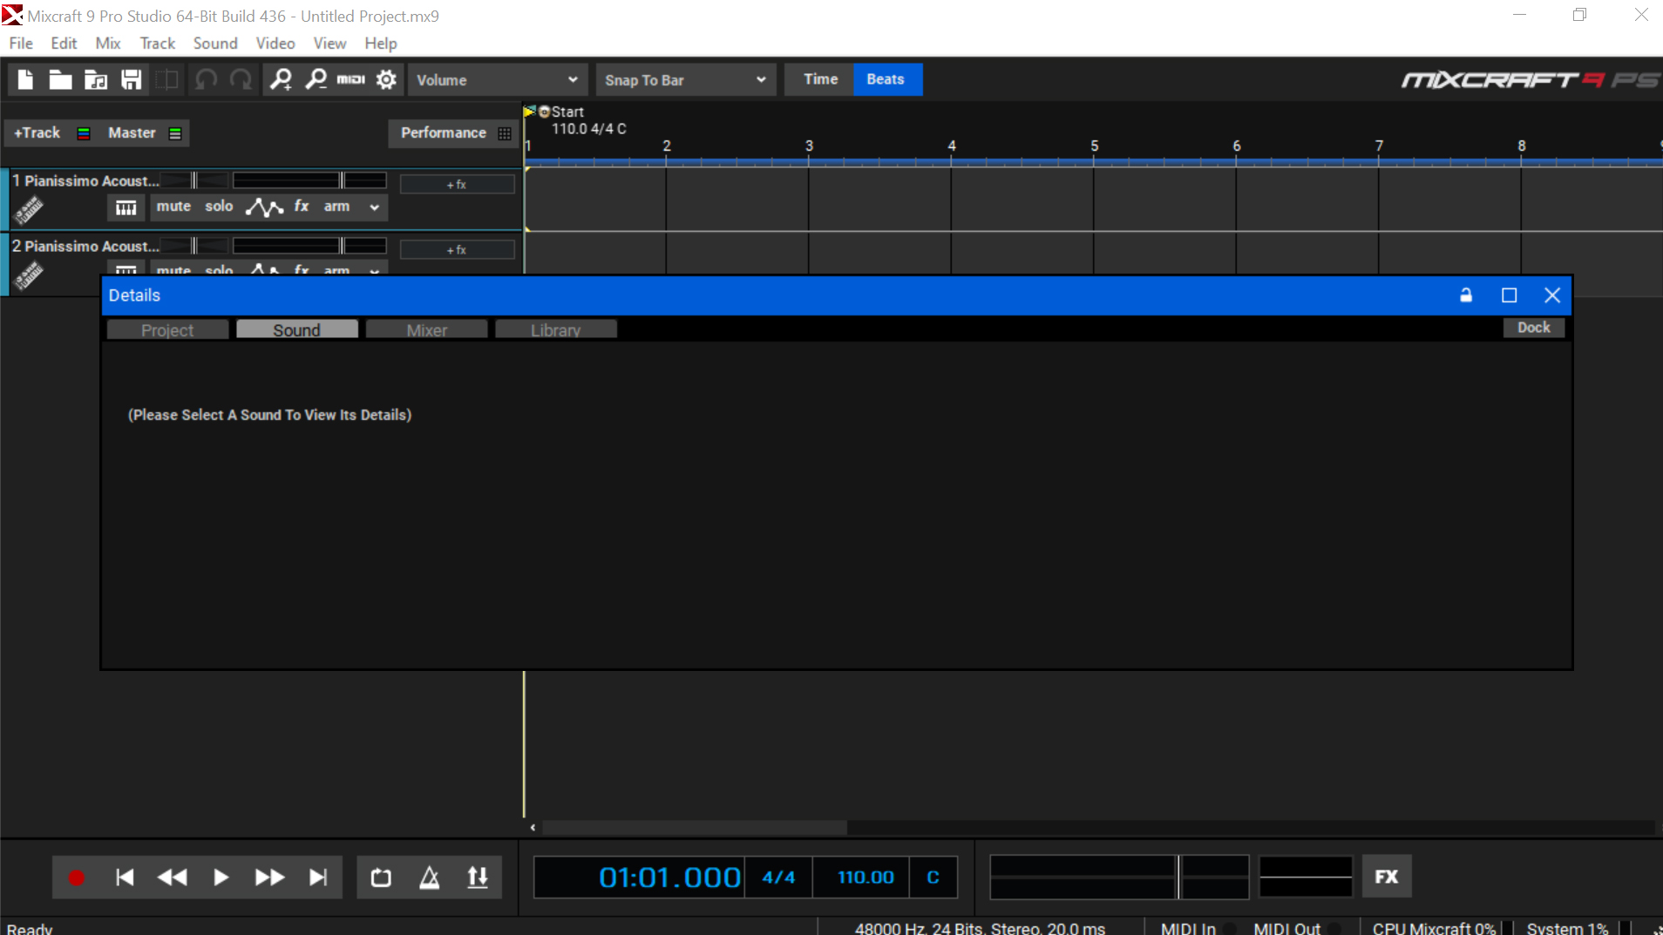Toggle the Performance panel button
Viewport: 1663px width, 935px height.
pyautogui.click(x=454, y=133)
